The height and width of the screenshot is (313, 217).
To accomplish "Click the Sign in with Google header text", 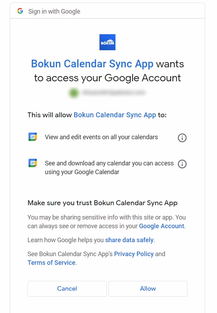I will [54, 12].
